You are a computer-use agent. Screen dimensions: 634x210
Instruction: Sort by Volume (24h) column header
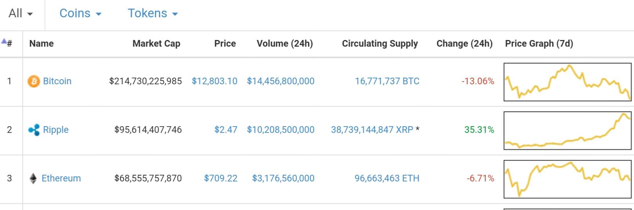tap(285, 43)
